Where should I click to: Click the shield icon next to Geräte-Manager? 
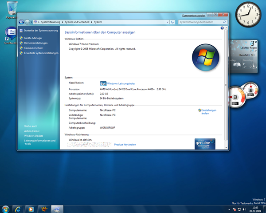[x=21, y=38]
